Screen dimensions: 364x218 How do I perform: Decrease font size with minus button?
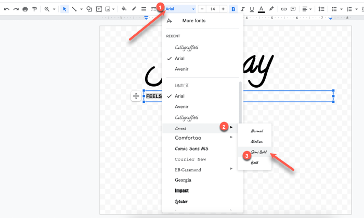[x=202, y=9]
